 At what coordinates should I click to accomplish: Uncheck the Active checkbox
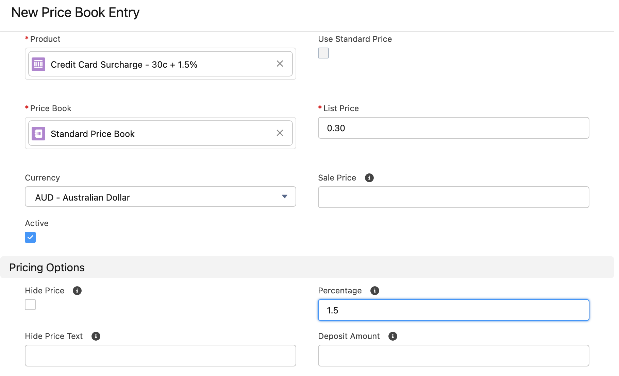tap(30, 237)
